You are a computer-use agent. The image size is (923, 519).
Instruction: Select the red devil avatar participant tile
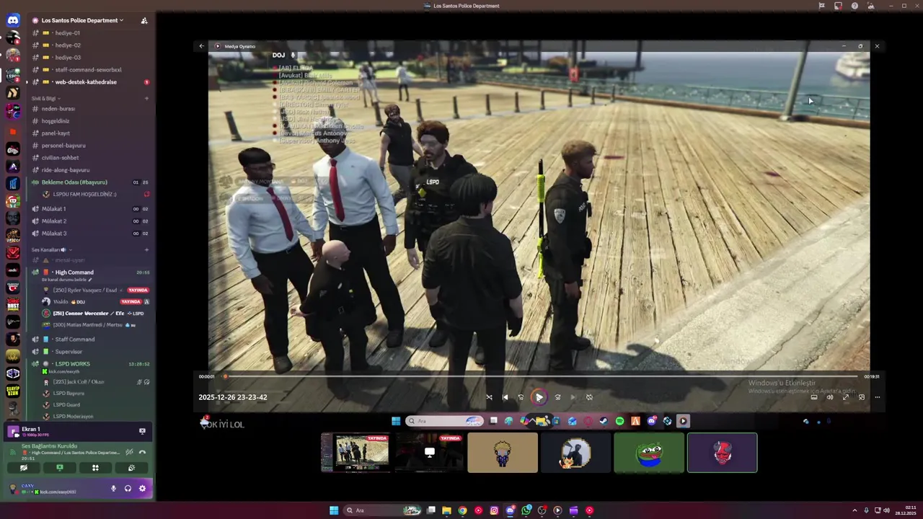723,453
